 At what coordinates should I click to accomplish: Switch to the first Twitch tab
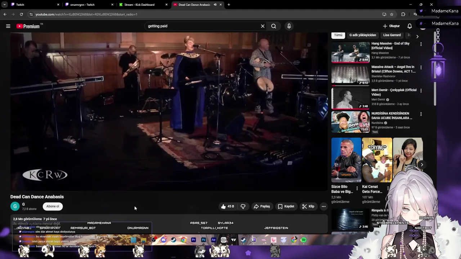click(x=34, y=5)
